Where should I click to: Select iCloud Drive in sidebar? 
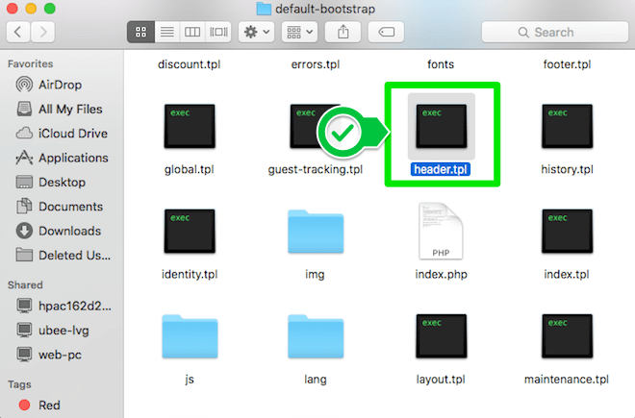click(x=61, y=134)
